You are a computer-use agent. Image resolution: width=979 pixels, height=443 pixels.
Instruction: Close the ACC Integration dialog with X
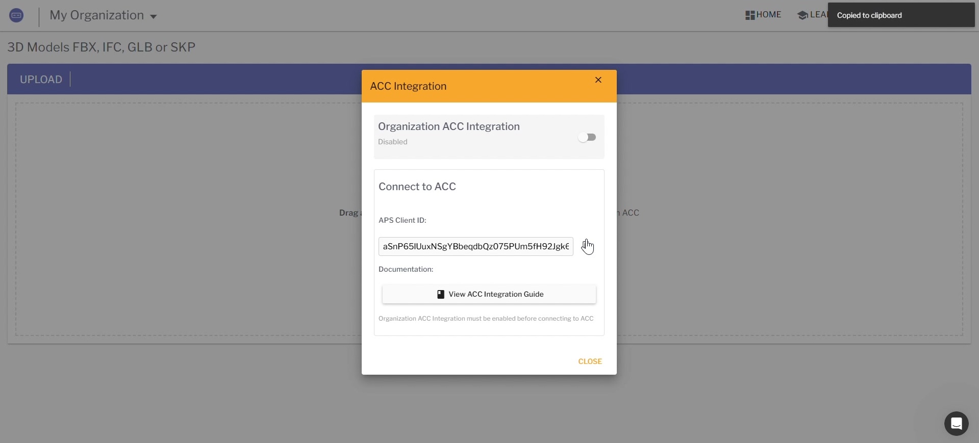coord(598,80)
